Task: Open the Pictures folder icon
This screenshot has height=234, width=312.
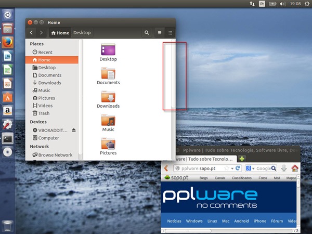Action: click(108, 144)
